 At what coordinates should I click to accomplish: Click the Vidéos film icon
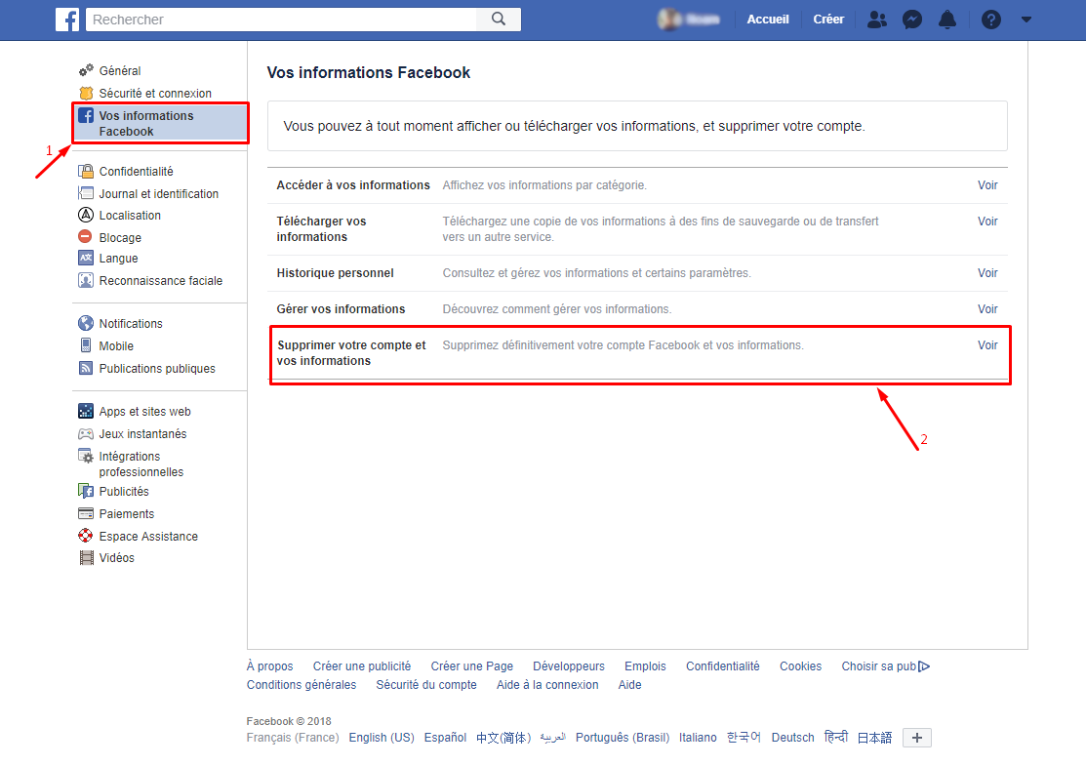[x=86, y=557]
